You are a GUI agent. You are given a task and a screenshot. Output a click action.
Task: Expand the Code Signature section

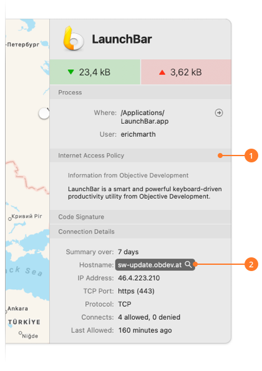coord(140,217)
